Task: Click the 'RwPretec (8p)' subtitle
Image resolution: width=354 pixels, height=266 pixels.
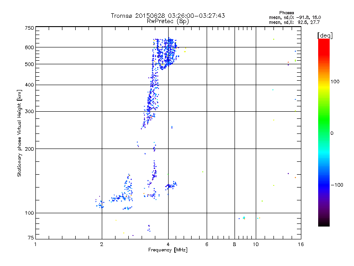Action: tap(168, 21)
